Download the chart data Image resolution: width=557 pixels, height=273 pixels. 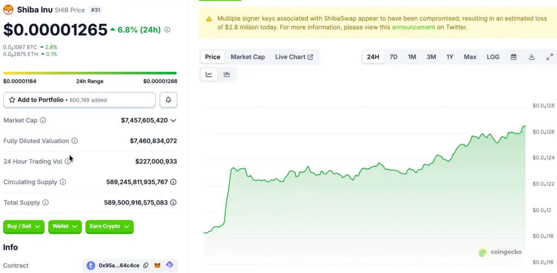click(531, 57)
